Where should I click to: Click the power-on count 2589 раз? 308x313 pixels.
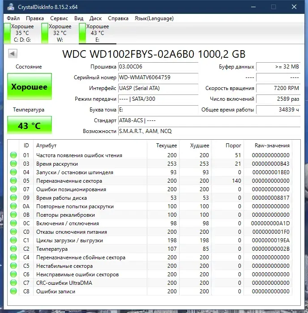(x=278, y=99)
